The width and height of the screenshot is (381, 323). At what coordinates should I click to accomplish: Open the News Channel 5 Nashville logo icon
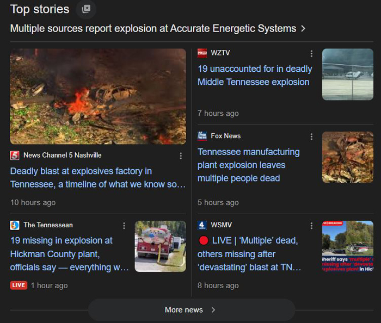point(15,156)
